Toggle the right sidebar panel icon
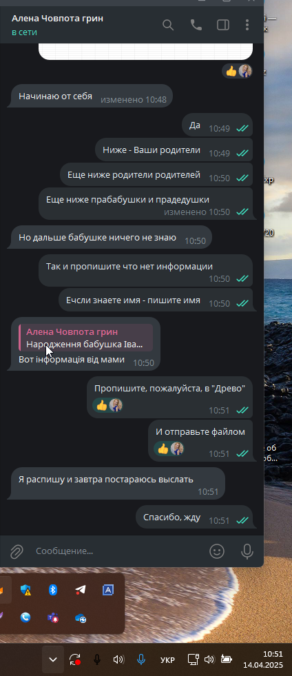Screen dimensions: 292x676 click(223, 25)
